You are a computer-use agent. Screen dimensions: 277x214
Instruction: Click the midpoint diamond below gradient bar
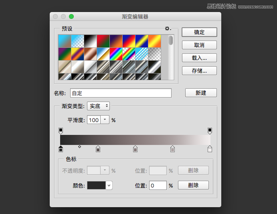[x=79, y=147]
